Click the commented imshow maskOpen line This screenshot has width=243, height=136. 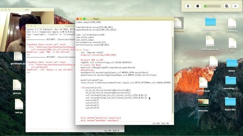99,120
